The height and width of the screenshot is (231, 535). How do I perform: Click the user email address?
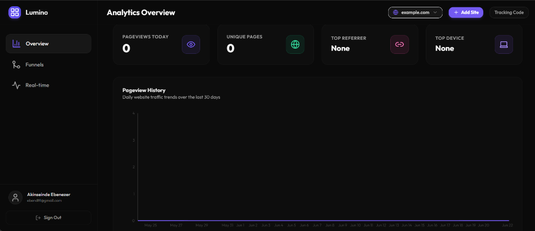pyautogui.click(x=44, y=201)
